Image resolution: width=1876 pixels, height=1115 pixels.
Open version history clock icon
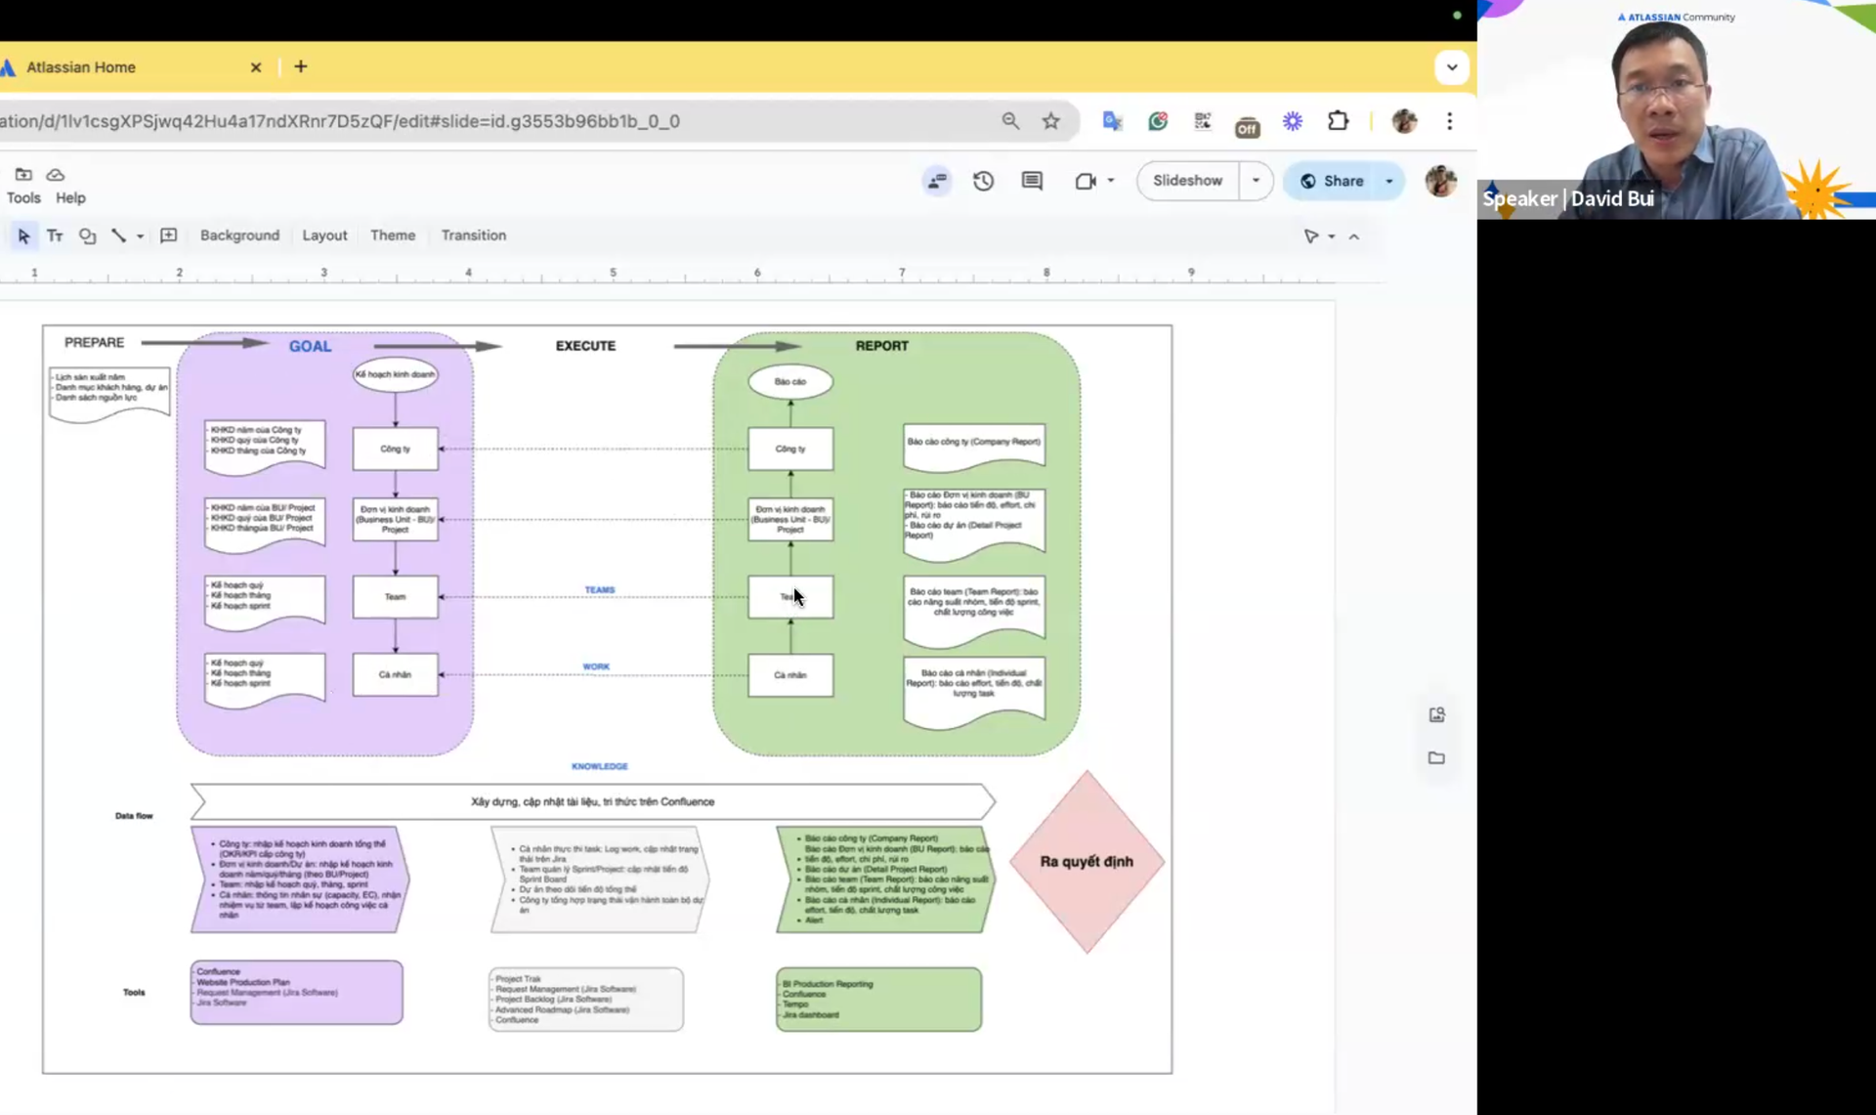point(983,181)
